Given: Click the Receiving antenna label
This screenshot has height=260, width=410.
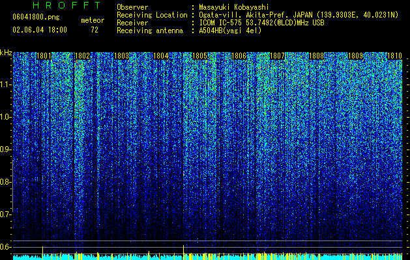Looking at the screenshot, I should click(150, 31).
